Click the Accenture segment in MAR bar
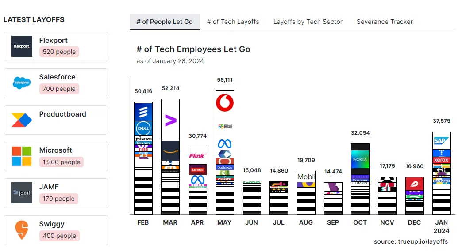The height and width of the screenshot is (252, 462). point(170,120)
